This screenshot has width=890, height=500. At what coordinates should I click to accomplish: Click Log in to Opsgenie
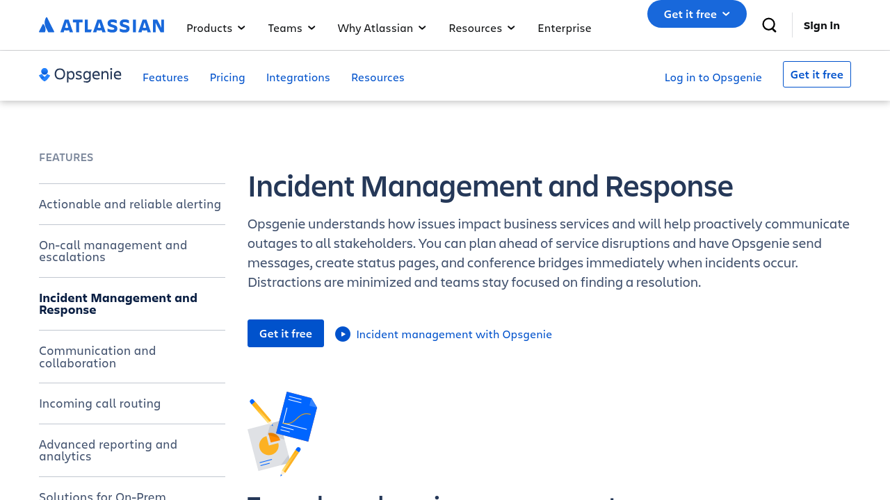713,77
